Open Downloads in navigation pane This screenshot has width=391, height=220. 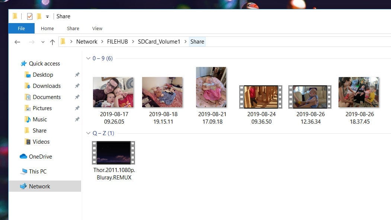(47, 86)
